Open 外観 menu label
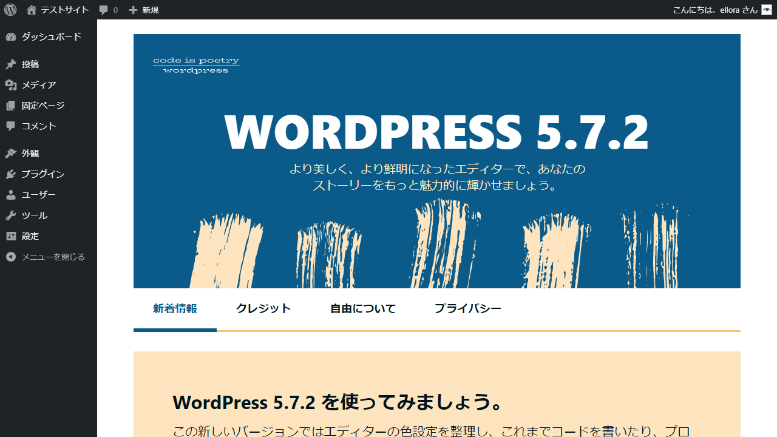The height and width of the screenshot is (437, 777). pyautogui.click(x=30, y=154)
